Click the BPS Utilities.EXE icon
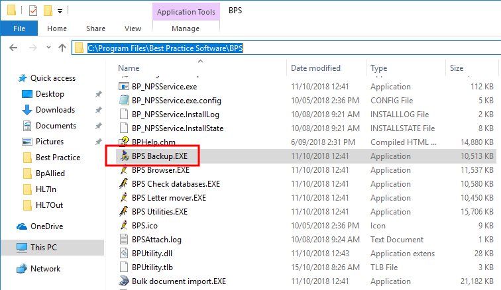Screen dimensions: 501x290 point(124,211)
